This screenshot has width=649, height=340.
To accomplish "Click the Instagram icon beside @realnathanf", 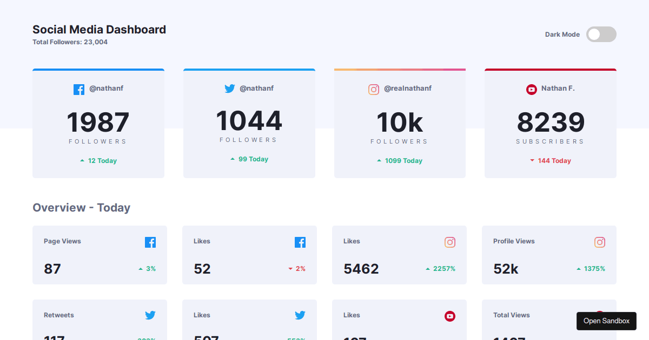I will [374, 89].
